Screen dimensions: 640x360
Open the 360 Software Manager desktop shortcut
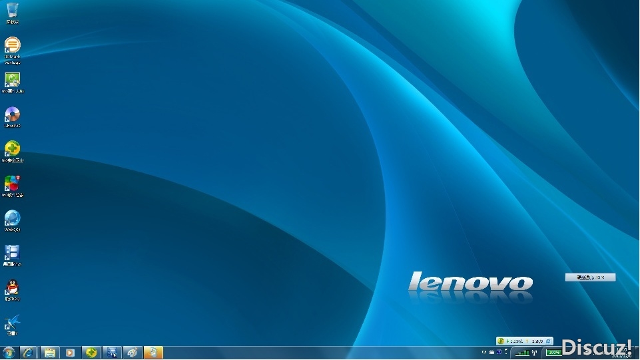[12, 83]
